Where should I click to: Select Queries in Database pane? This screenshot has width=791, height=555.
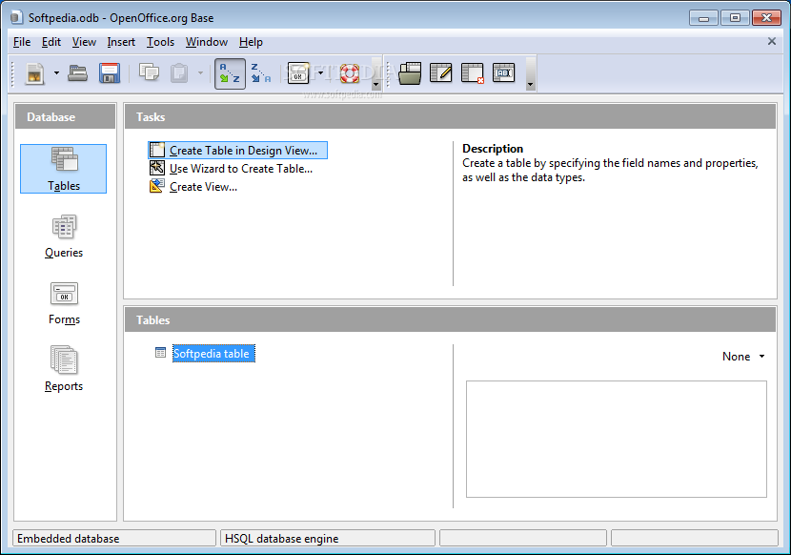point(64,236)
